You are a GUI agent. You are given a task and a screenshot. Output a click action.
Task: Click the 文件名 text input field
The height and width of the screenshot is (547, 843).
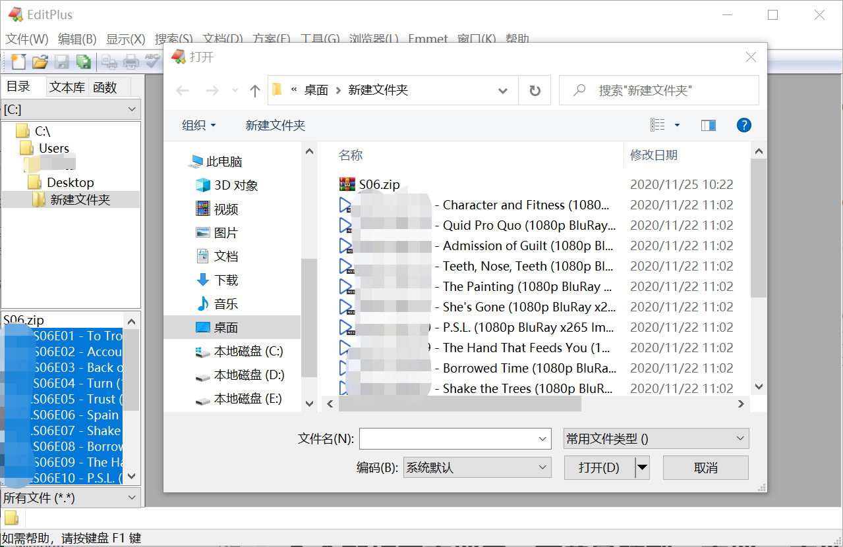pyautogui.click(x=448, y=438)
